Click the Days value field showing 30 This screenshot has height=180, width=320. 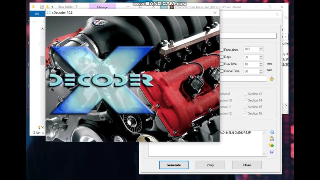tap(251, 57)
